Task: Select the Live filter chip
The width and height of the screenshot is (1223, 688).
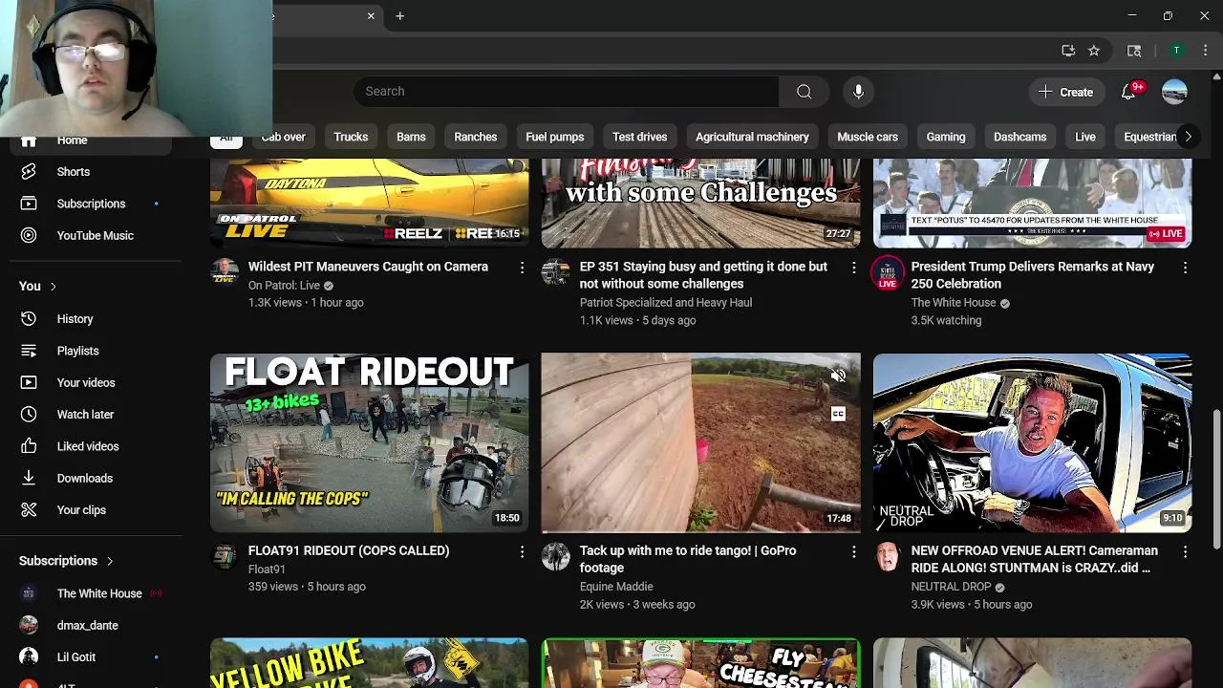Action: [x=1085, y=137]
